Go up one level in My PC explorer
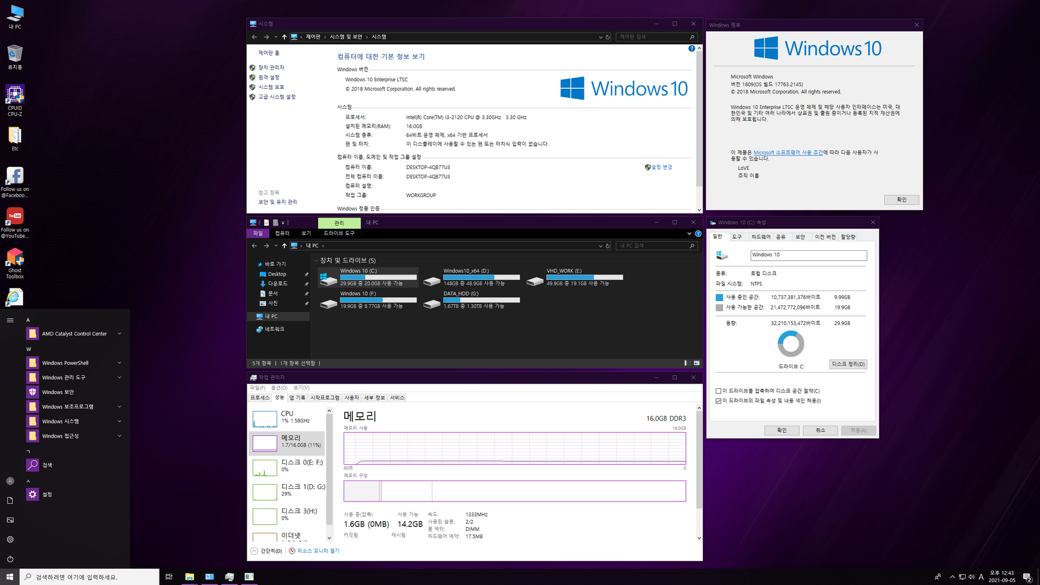 click(x=284, y=245)
